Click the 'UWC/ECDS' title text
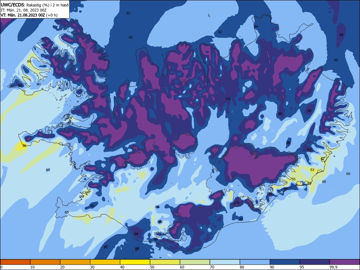360x270 pixels. tap(12, 5)
